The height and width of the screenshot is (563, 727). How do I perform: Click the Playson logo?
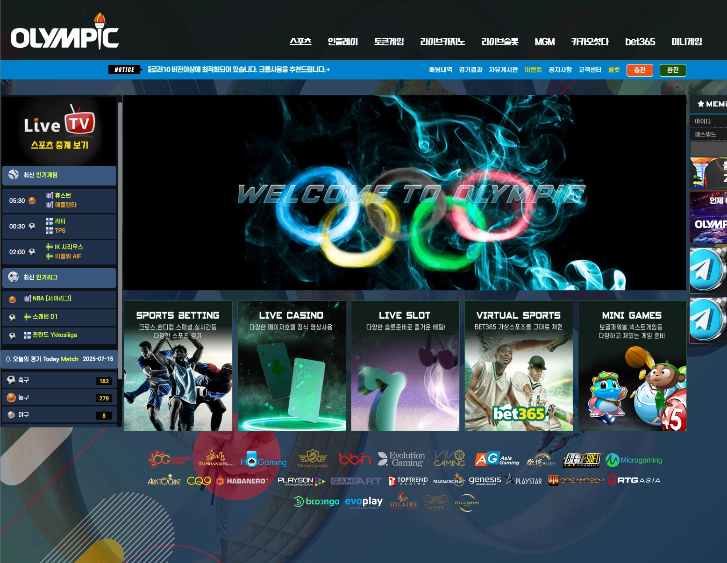tap(301, 481)
